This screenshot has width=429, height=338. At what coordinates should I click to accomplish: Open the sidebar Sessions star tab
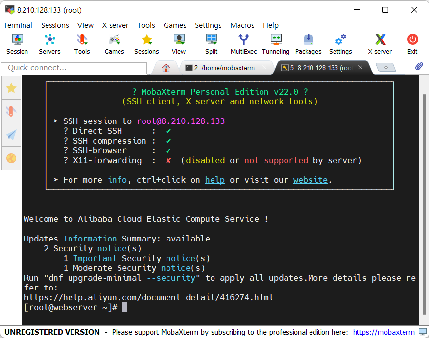click(11, 88)
